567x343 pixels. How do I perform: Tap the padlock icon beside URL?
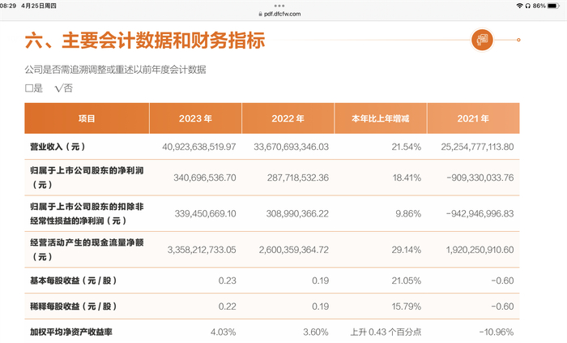coord(260,14)
